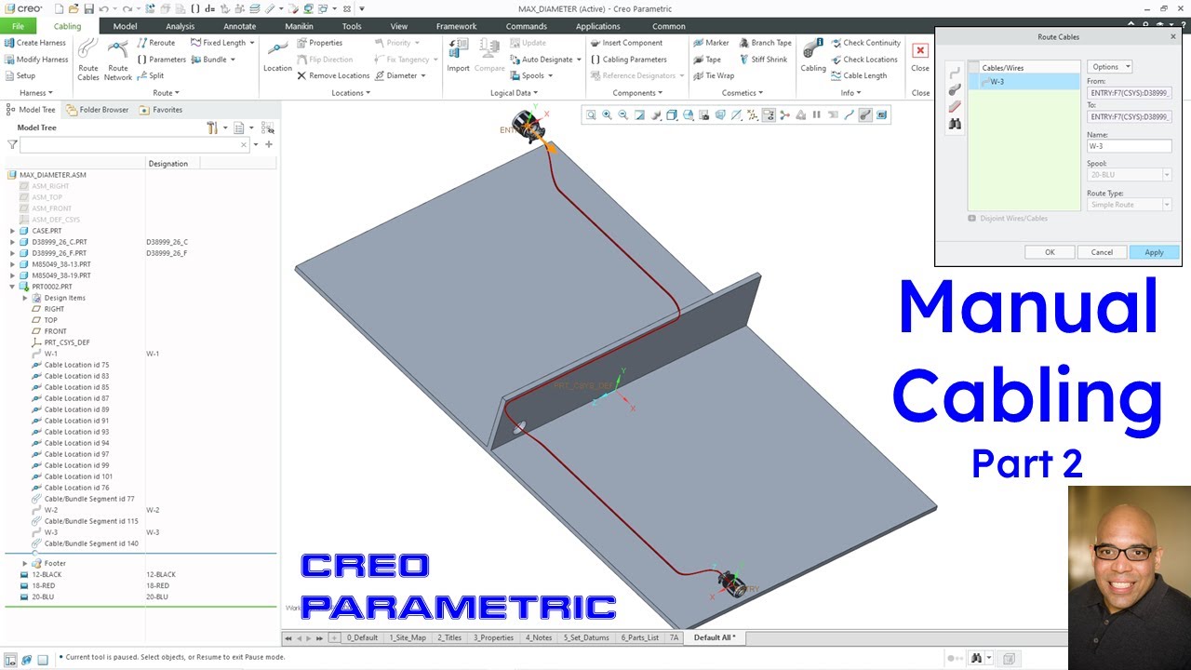1191x670 pixels.
Task: Select W-3 row in Cables/Wires list
Action: coord(1024,82)
